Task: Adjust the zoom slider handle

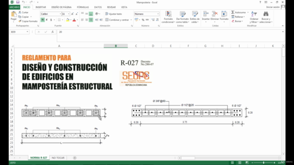Action: [x=264, y=163]
